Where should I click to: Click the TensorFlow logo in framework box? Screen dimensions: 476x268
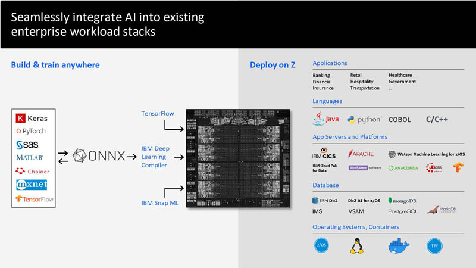[35, 199]
